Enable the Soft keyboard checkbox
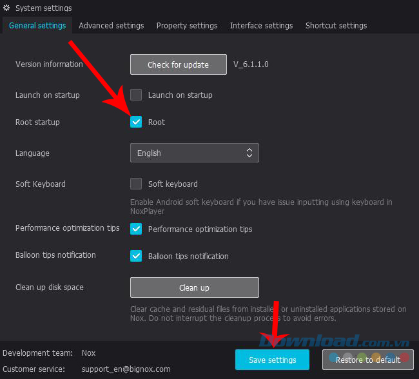This screenshot has height=379, width=419. [x=136, y=184]
